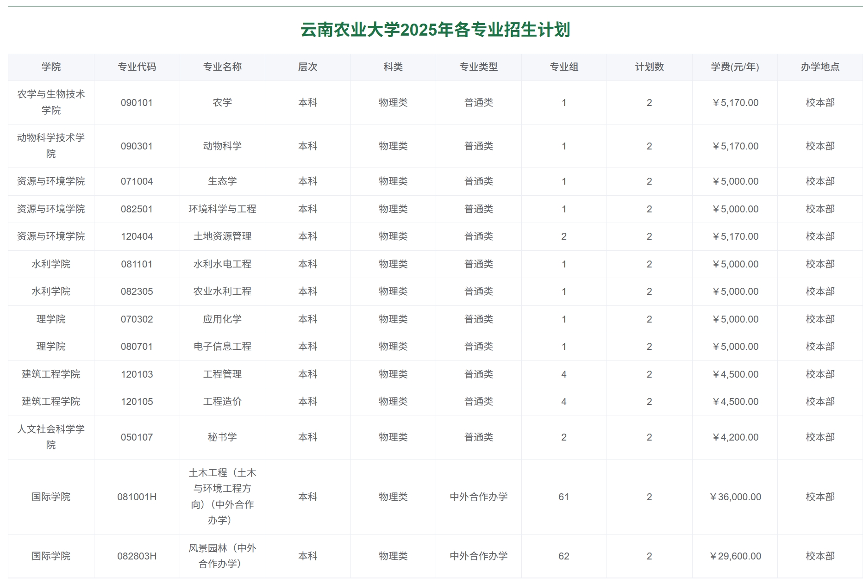Click tuition value ￥29,600.00
863x584 pixels.
click(x=735, y=556)
